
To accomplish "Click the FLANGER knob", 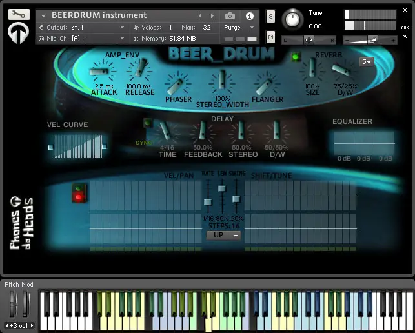I will point(267,84).
